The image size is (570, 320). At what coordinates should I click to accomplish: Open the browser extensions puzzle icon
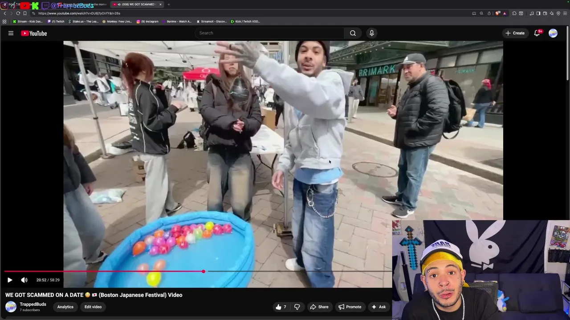[x=514, y=13]
